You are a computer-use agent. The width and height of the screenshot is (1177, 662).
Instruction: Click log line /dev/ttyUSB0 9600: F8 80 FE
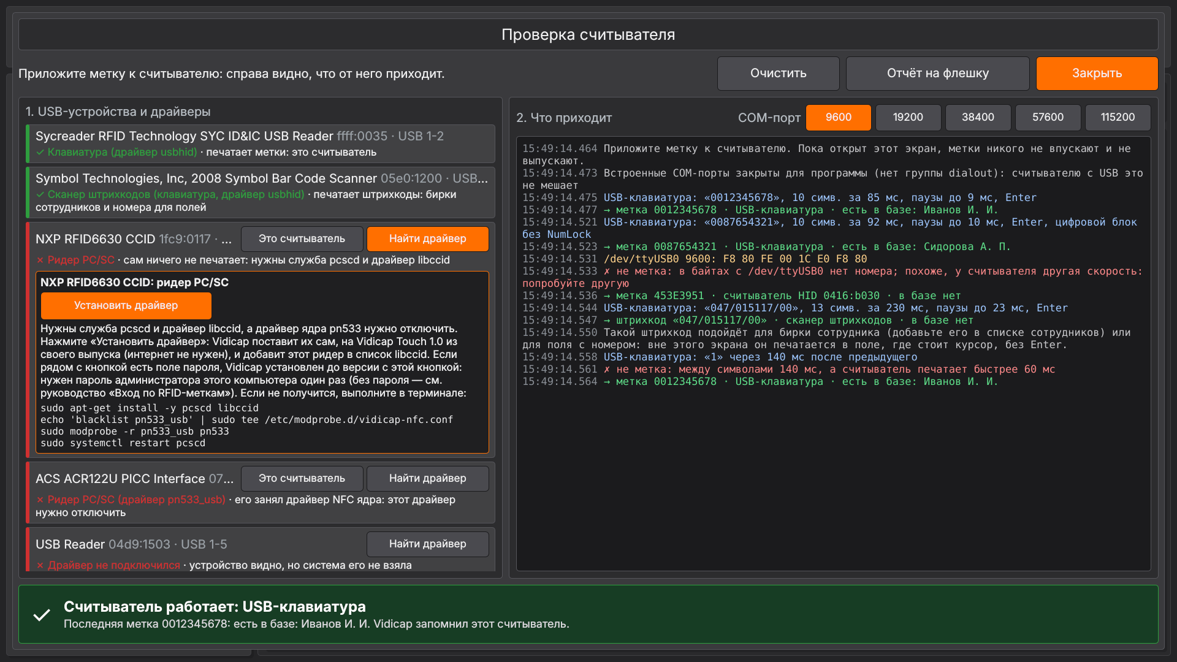(x=695, y=259)
